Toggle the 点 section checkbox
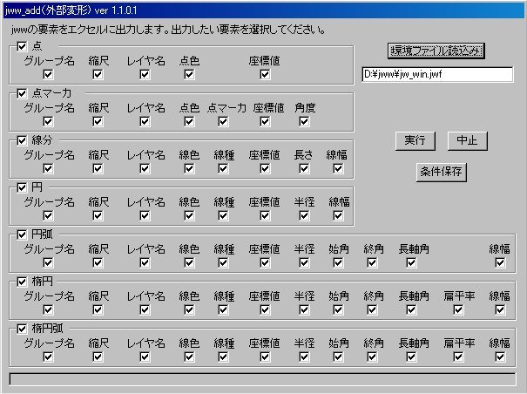 click(x=24, y=46)
